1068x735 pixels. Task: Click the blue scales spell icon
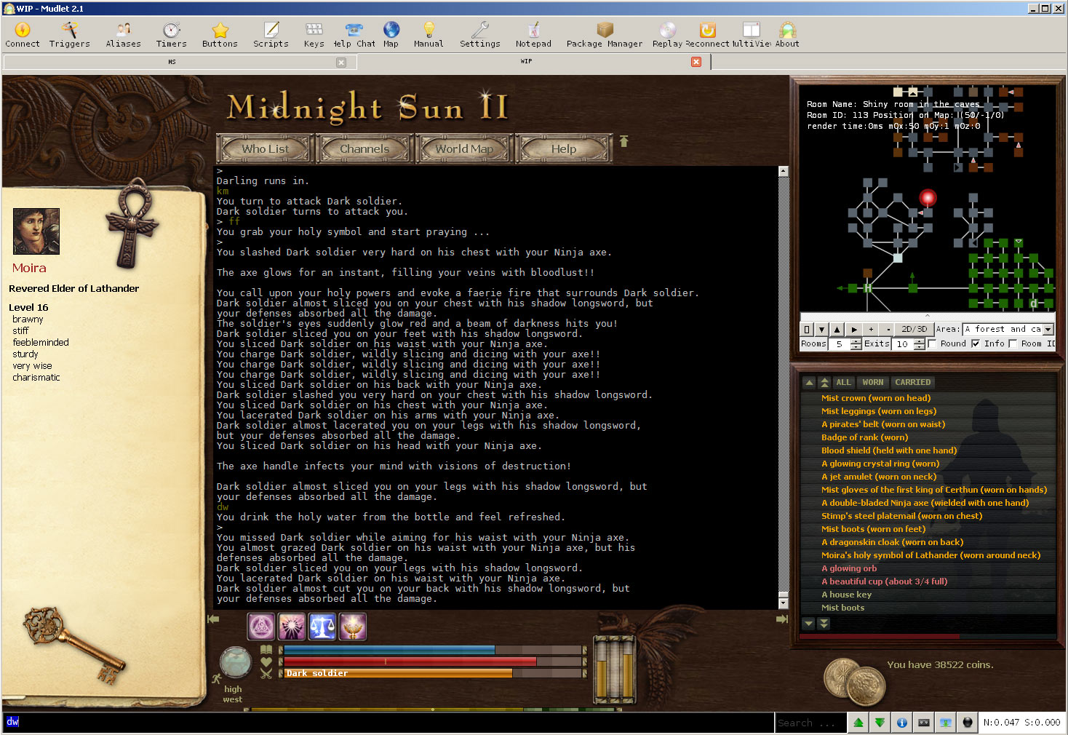(322, 627)
